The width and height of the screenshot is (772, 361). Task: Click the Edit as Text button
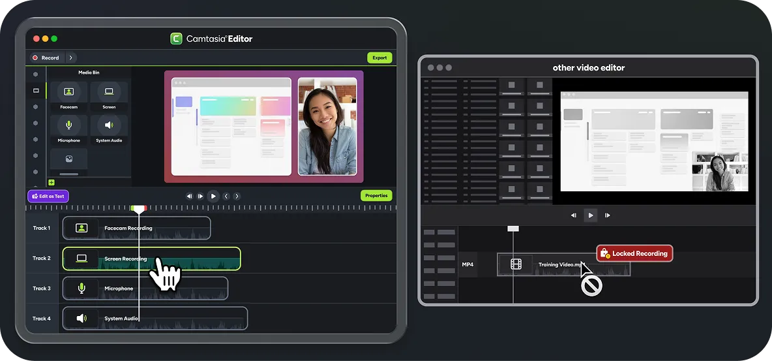48,196
